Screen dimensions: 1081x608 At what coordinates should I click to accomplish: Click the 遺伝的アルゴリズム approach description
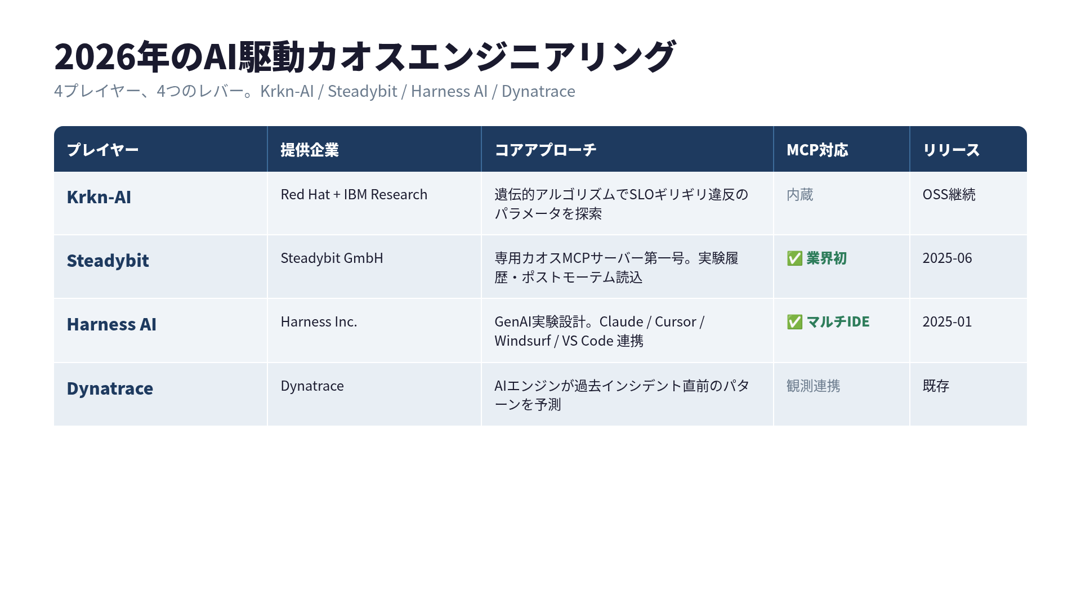622,204
